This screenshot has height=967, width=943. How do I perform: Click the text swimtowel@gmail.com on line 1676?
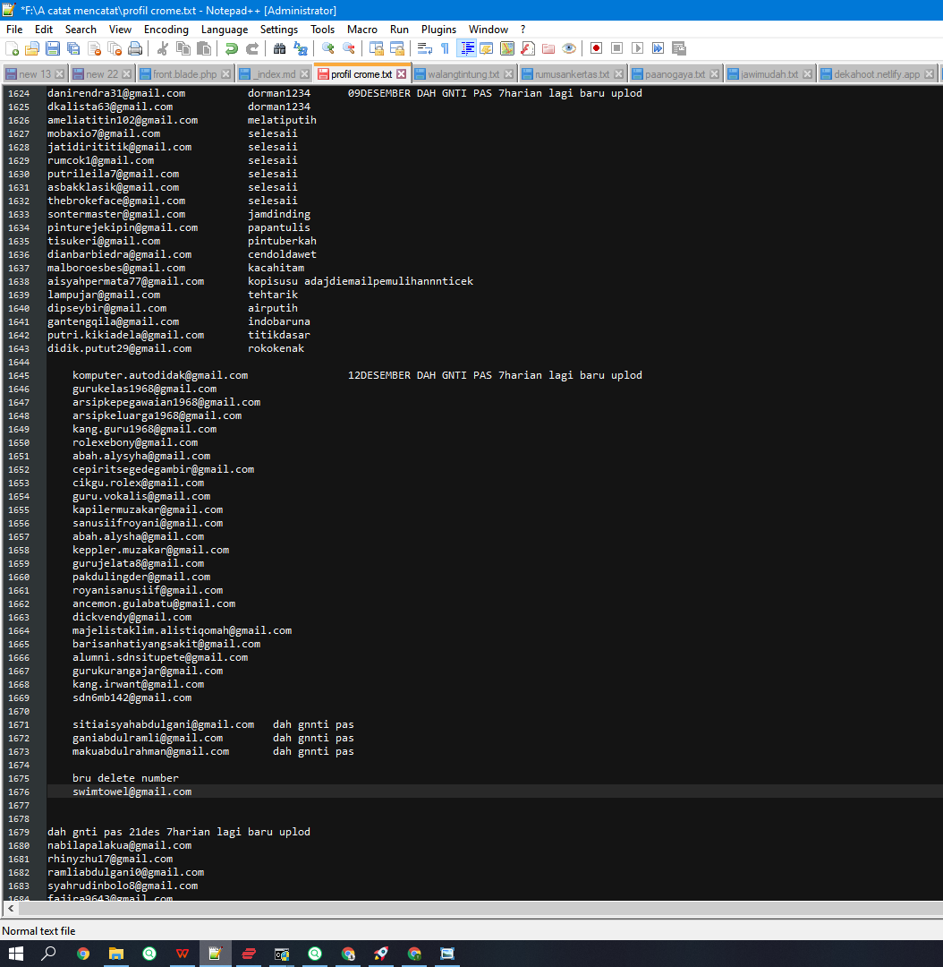click(x=132, y=792)
